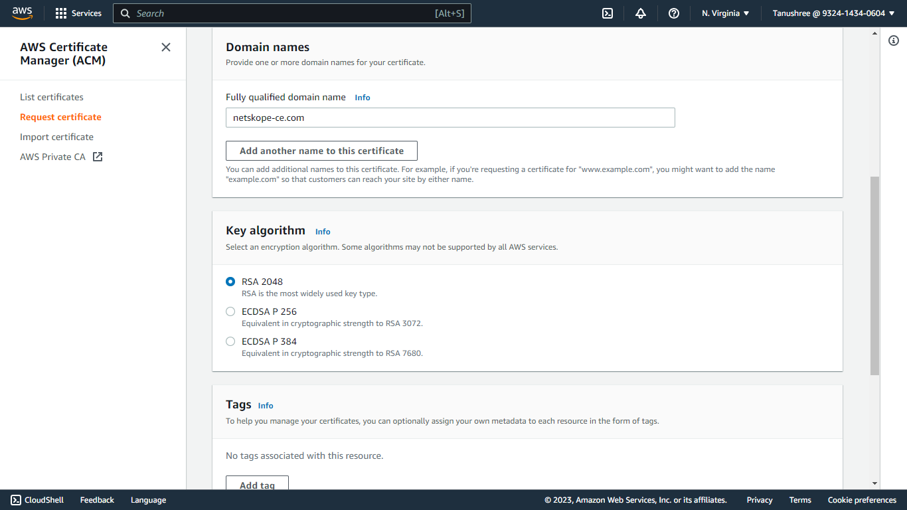This screenshot has height=510, width=907.
Task: Select the ECDSA P 384 key algorithm
Action: click(x=230, y=341)
